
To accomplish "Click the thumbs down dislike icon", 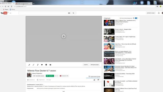I will [x=98, y=80].
